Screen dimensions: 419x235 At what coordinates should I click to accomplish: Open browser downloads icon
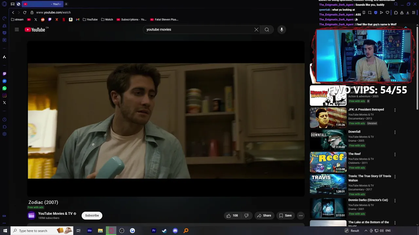point(408,13)
